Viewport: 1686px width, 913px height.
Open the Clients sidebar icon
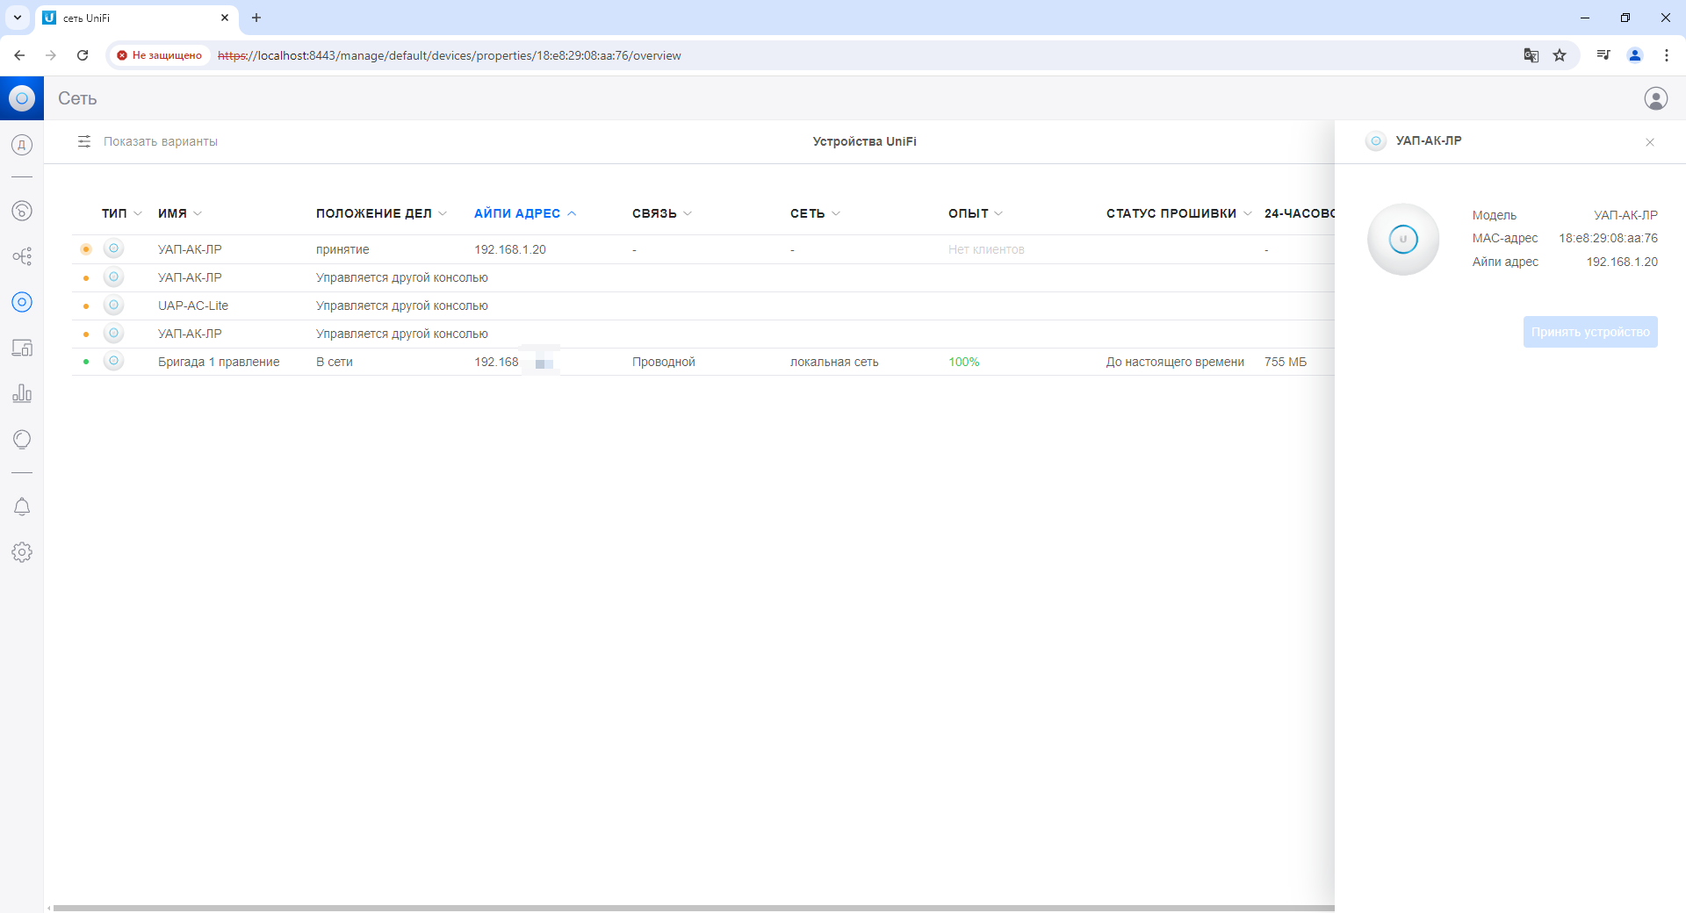(22, 348)
